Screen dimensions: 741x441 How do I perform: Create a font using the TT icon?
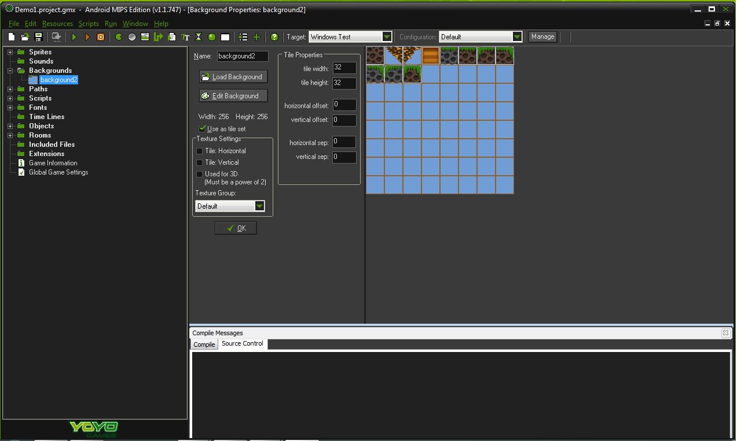coord(185,37)
